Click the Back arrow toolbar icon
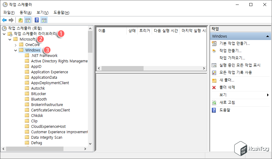Screen dimensions: 272x159 [x=4, y=20]
